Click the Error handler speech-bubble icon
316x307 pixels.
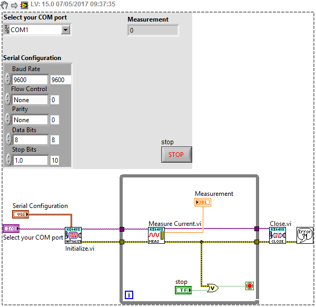(x=305, y=235)
